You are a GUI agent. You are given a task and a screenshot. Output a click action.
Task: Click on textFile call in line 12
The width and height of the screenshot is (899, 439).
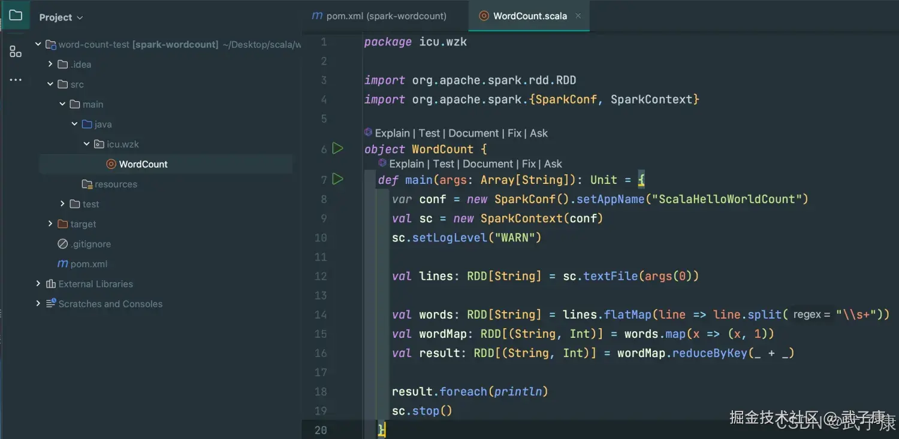[x=610, y=276]
